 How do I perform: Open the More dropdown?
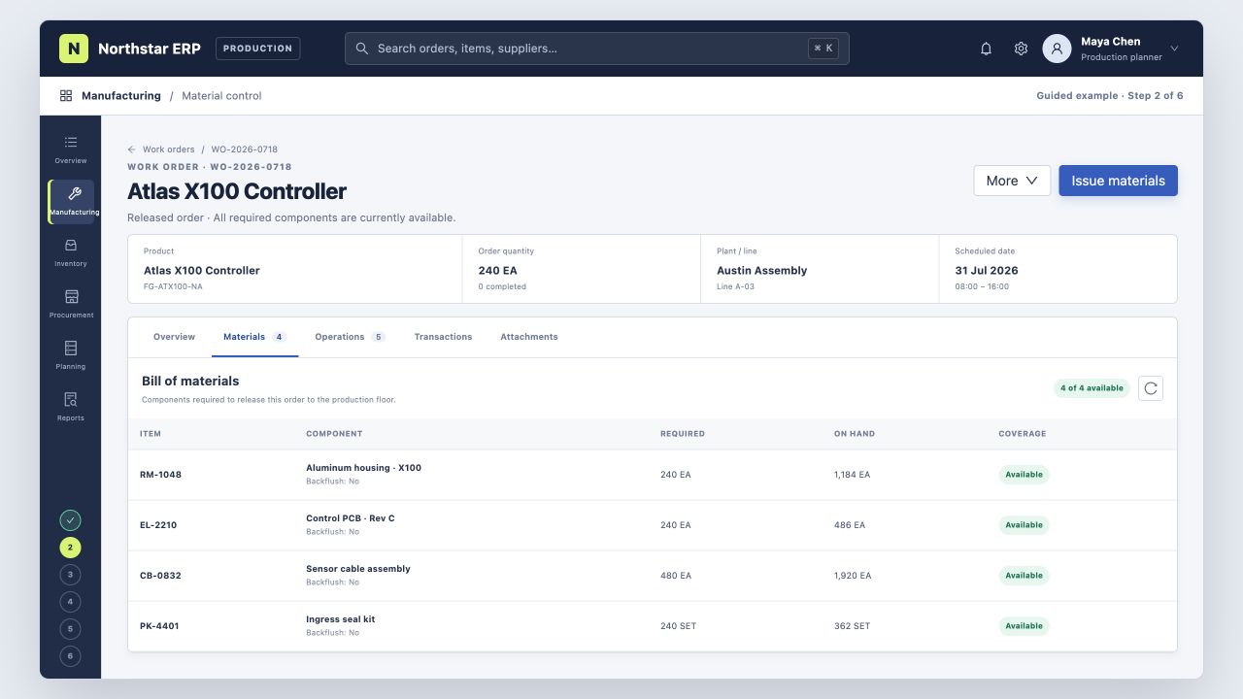click(1012, 181)
